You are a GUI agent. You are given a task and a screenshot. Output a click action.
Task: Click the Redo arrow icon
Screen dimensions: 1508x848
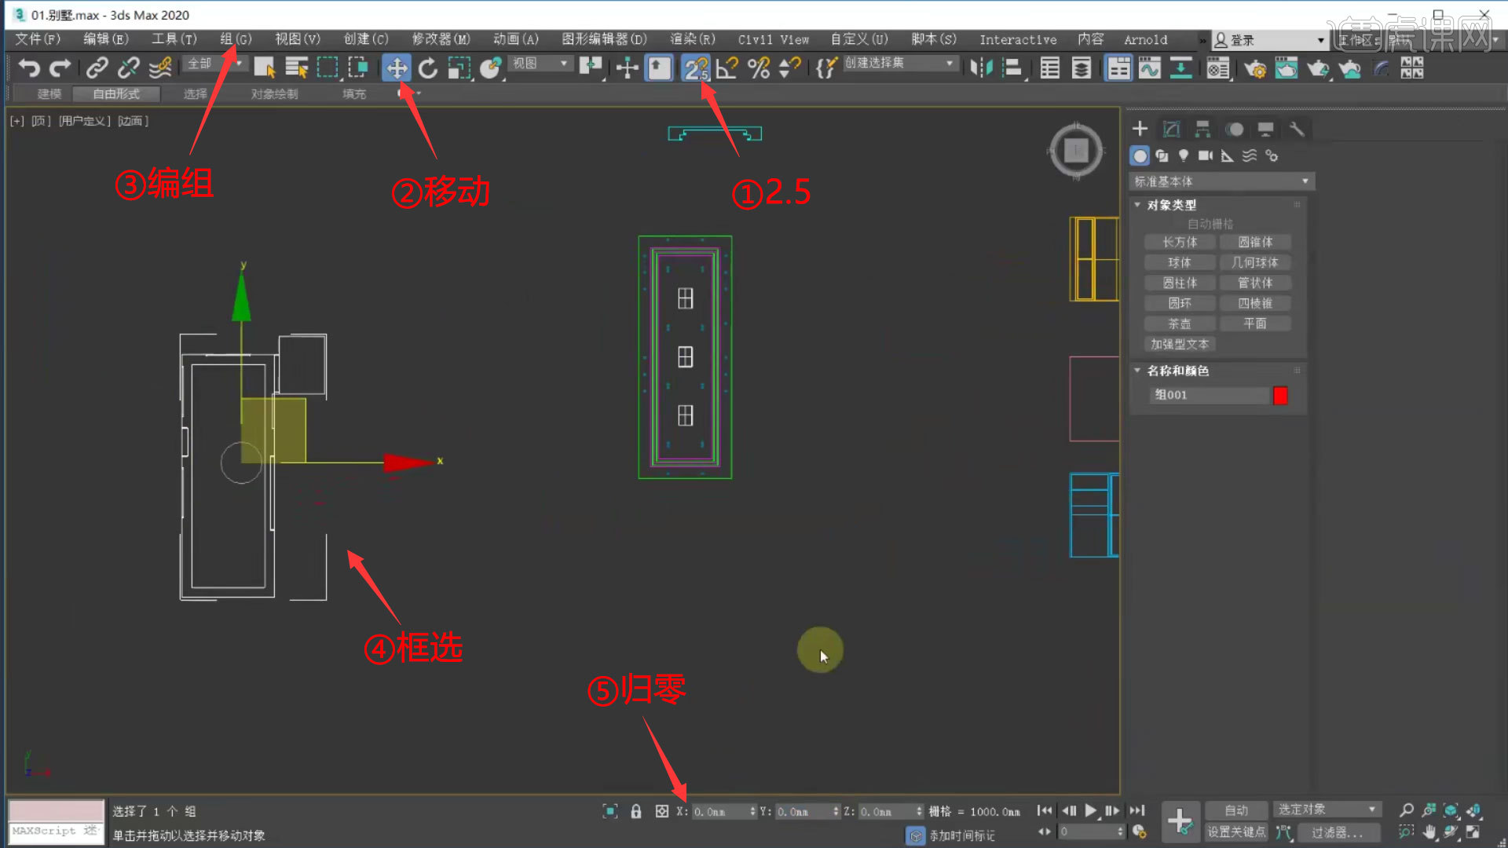[60, 68]
